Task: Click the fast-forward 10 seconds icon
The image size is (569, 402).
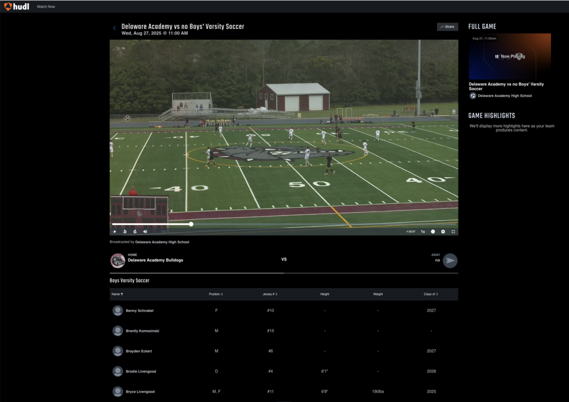Action: pos(134,231)
